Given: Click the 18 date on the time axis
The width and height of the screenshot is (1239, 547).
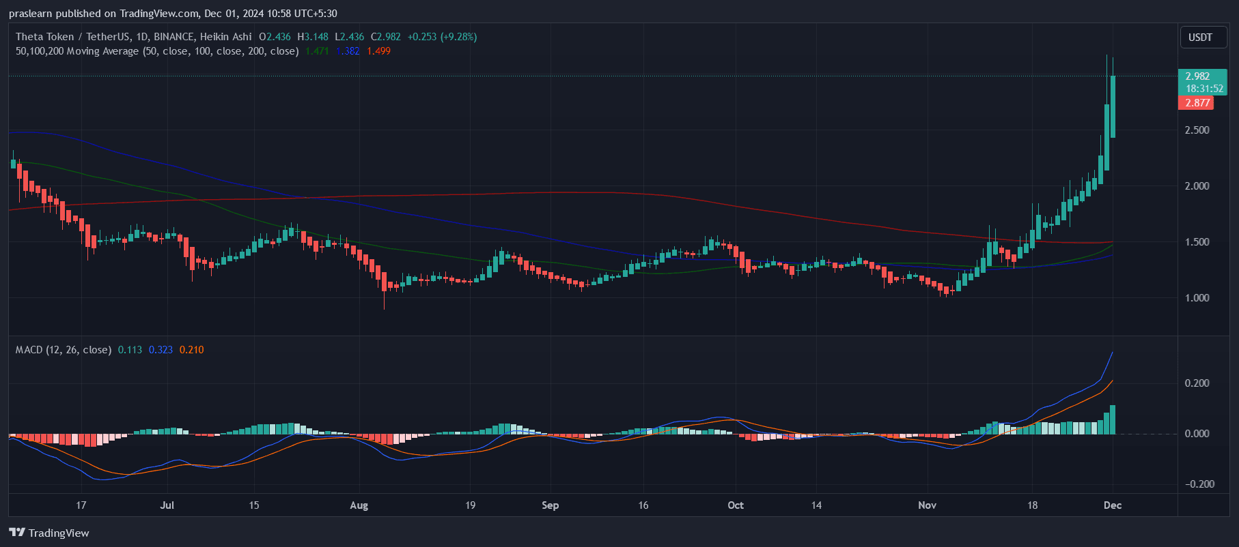Looking at the screenshot, I should point(1032,505).
